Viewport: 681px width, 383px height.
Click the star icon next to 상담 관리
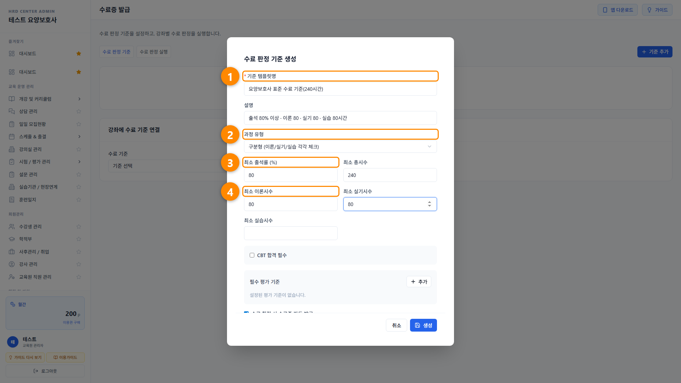click(79, 111)
